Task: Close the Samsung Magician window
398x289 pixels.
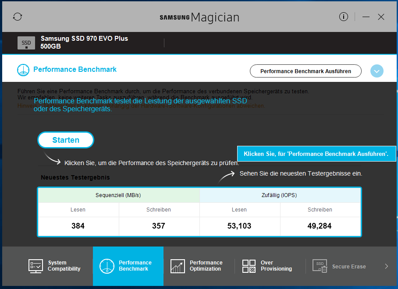Action: point(381,17)
